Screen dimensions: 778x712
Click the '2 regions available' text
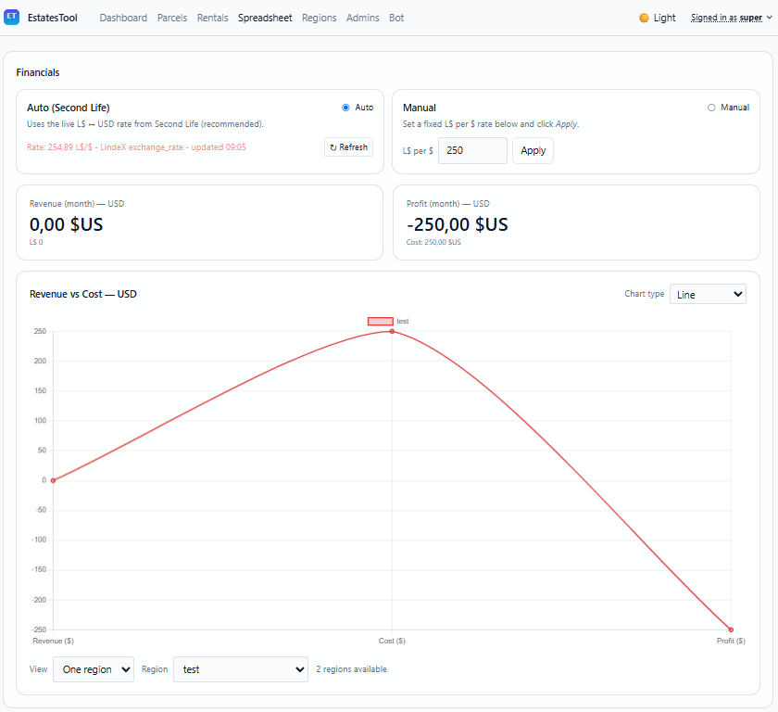click(350, 668)
